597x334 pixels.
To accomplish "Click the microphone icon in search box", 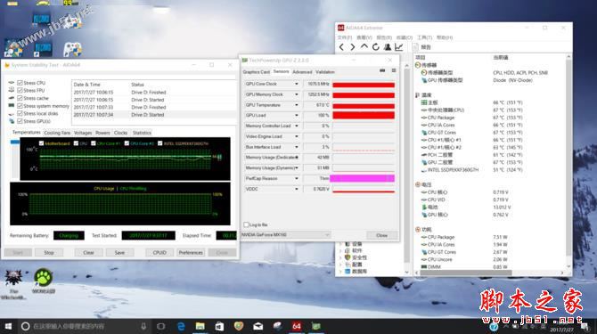I will point(143,326).
